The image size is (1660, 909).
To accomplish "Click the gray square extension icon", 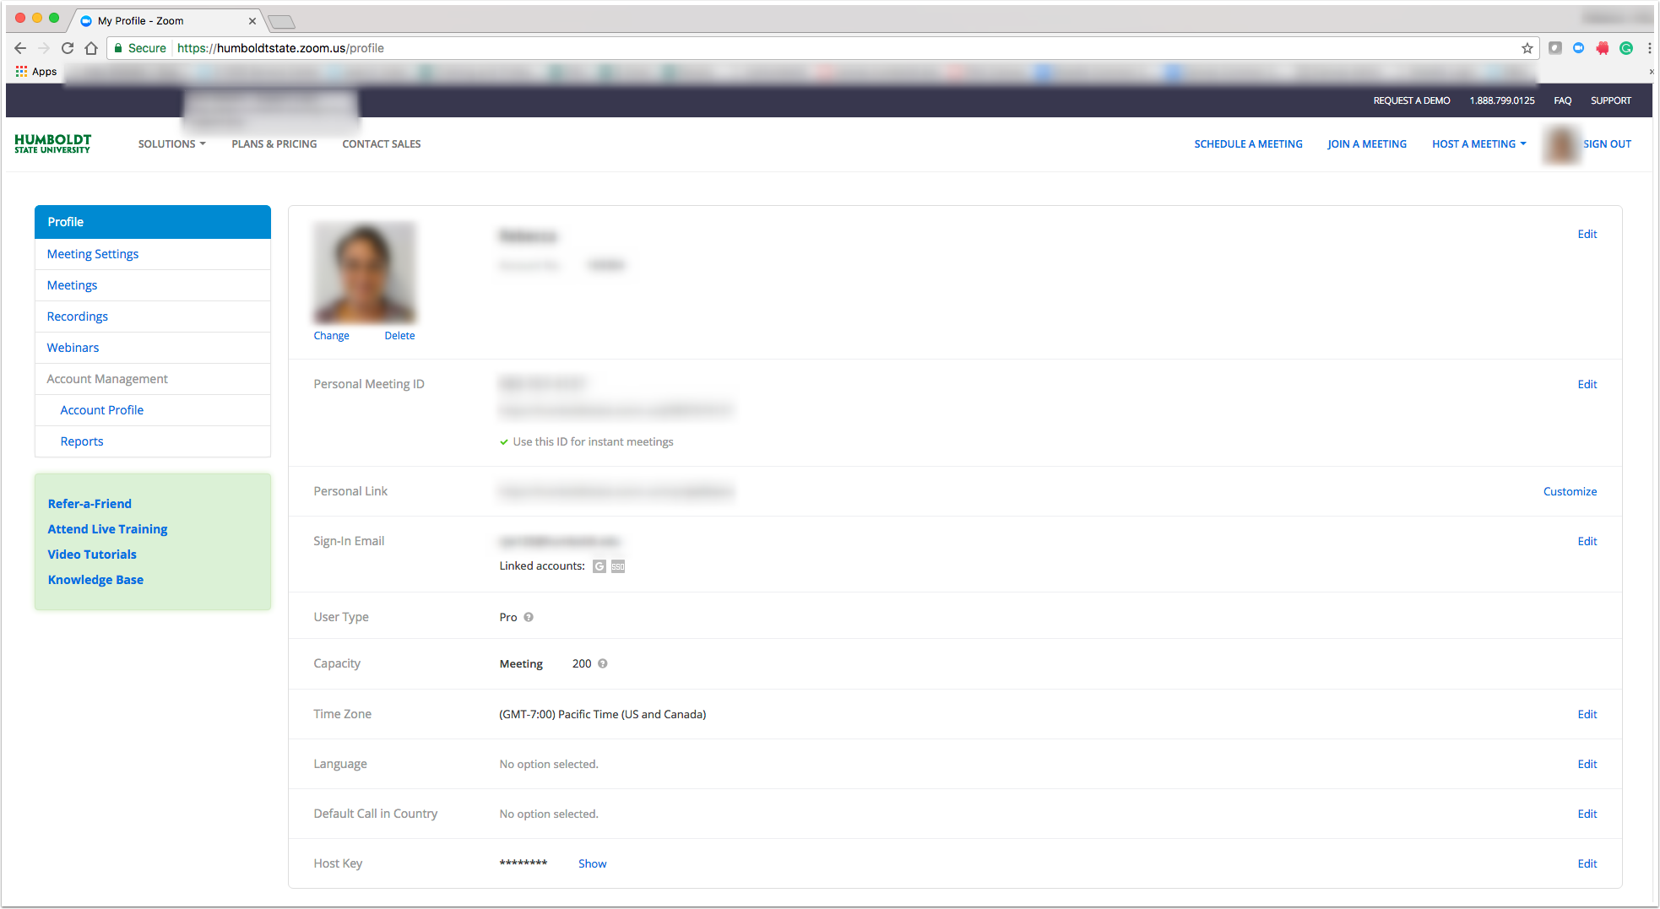I will coord(1555,48).
